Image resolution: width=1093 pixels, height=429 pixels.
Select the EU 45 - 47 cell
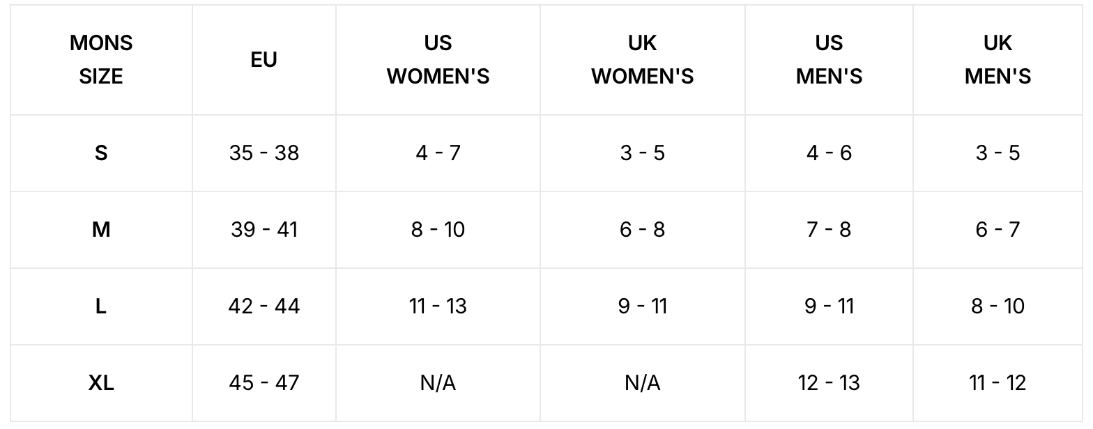(x=263, y=383)
